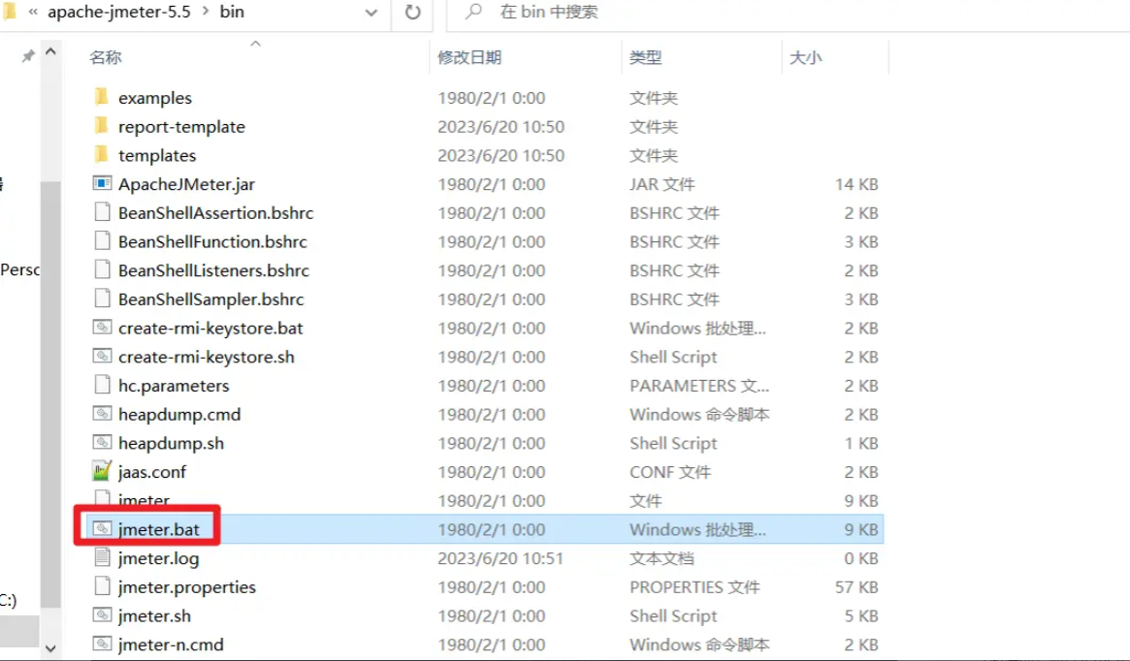Open the report-template folder icon
This screenshot has height=661, width=1130.
pyautogui.click(x=102, y=125)
